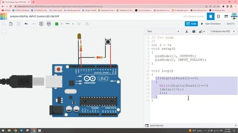
Task: Click the Copy icon in toolbar
Action: tap(4, 24)
